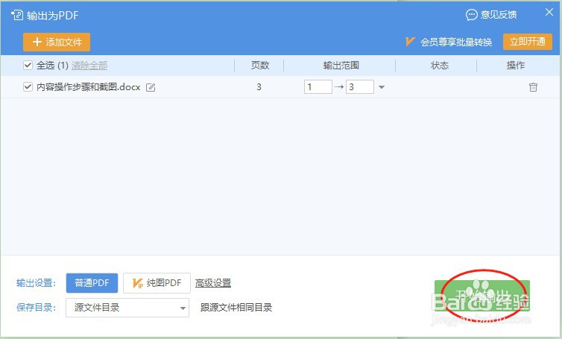562x339 pixels.
Task: Close the 输出为PDF dialog
Action: [549, 12]
